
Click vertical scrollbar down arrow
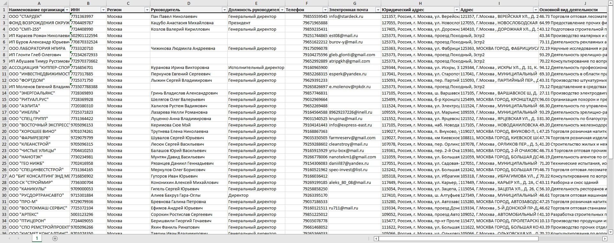[x=610, y=232]
